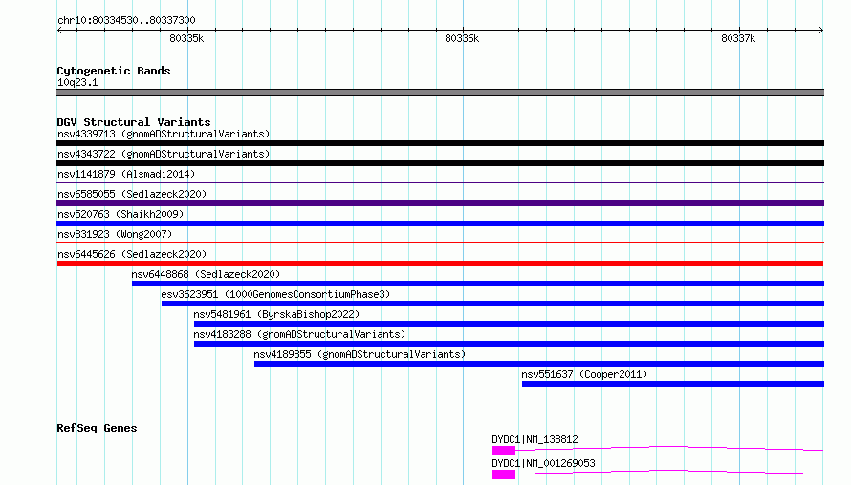The height and width of the screenshot is (485, 851).
Task: Select the blue bar under nsv520763
Action: point(440,223)
